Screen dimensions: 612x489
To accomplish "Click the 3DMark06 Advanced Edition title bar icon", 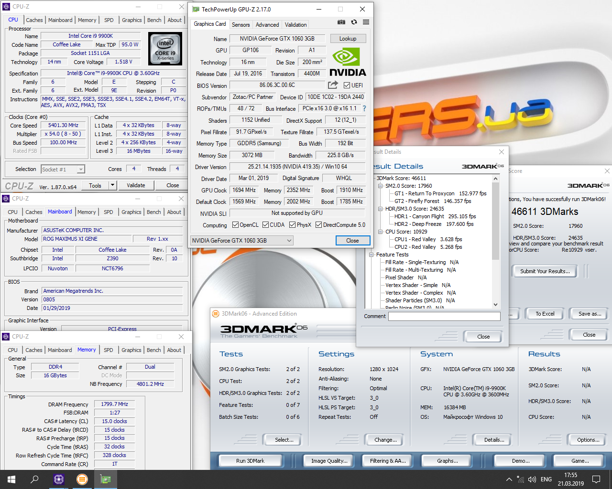I will (x=216, y=314).
